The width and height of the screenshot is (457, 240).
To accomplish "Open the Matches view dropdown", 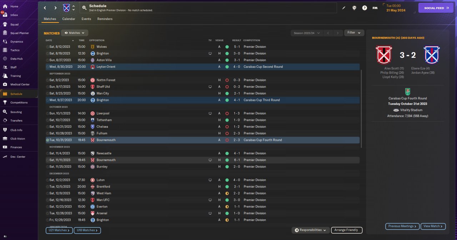I will click(75, 33).
